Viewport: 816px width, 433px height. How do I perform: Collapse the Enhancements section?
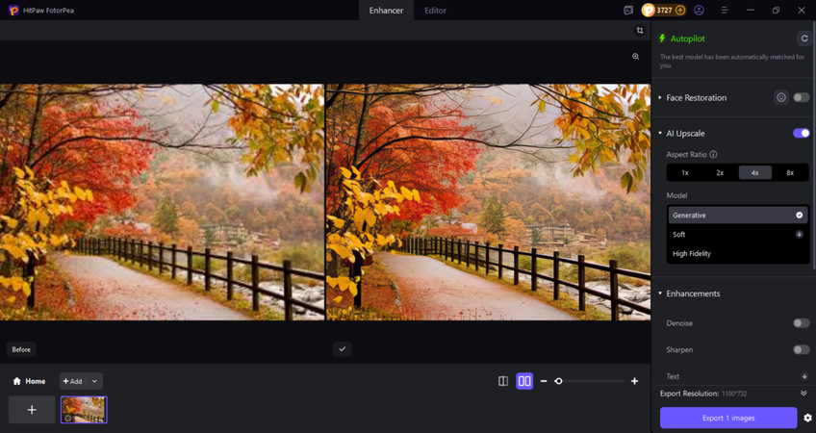click(660, 293)
